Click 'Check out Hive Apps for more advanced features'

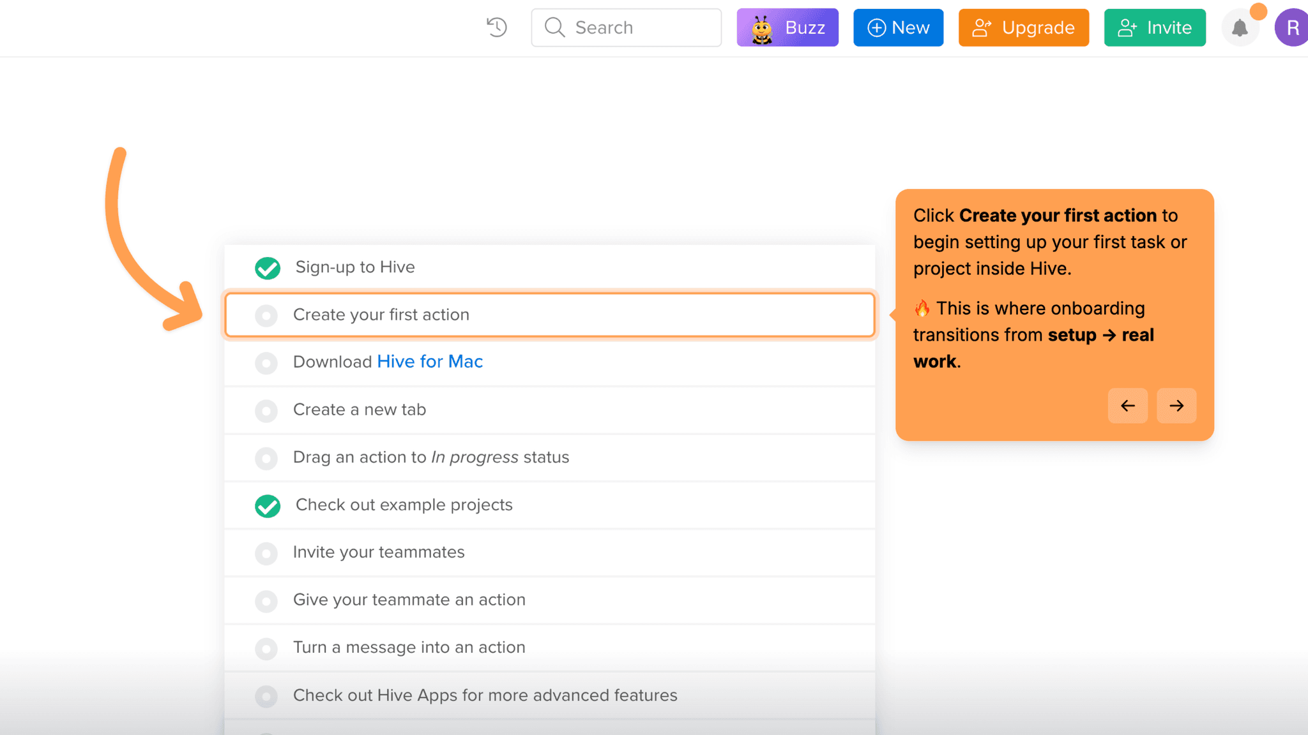pos(485,695)
